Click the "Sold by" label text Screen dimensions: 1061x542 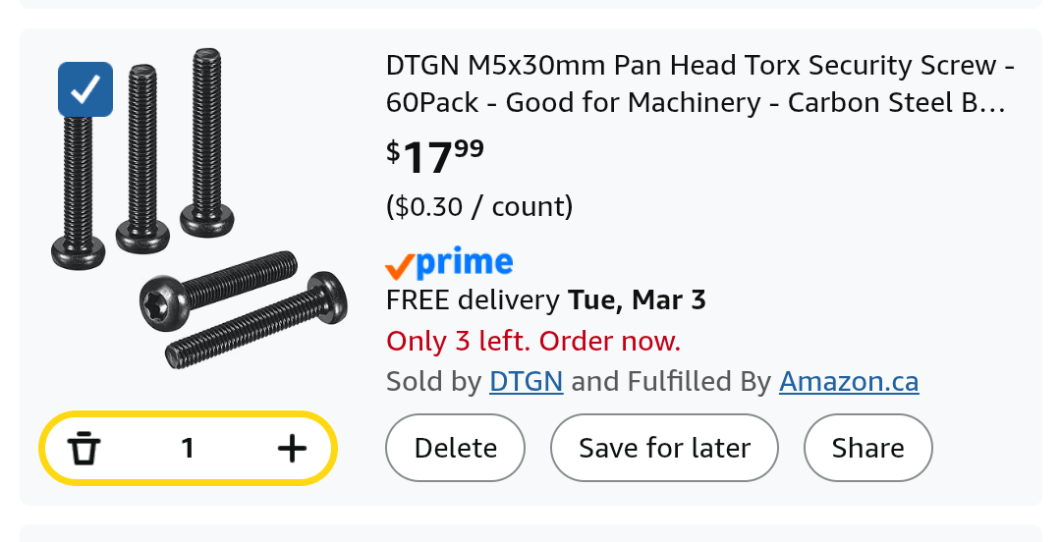click(x=433, y=381)
